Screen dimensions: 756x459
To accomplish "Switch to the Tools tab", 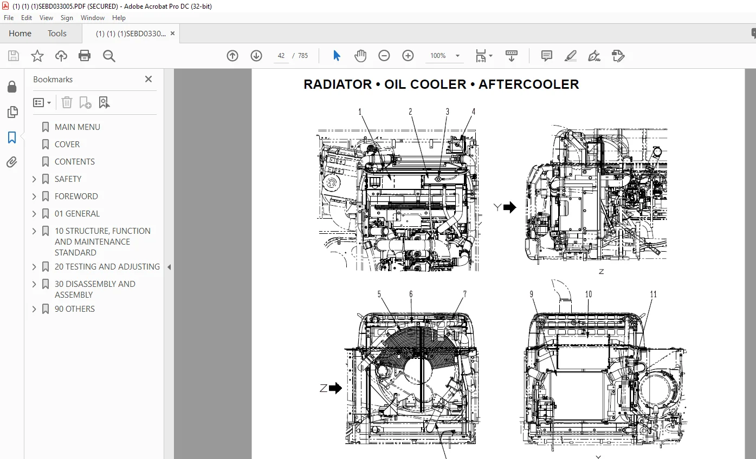I will 57,34.
